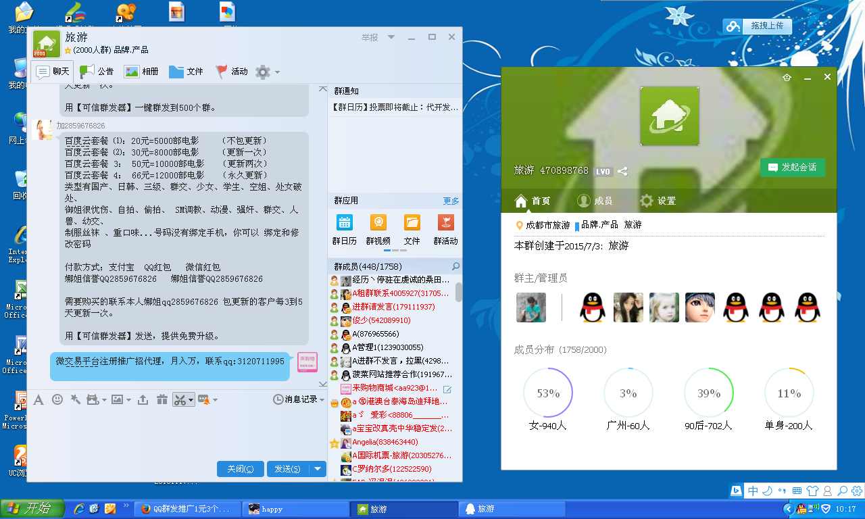The height and width of the screenshot is (519, 865).
Task: Open the 文件 files tab
Action: pos(186,72)
